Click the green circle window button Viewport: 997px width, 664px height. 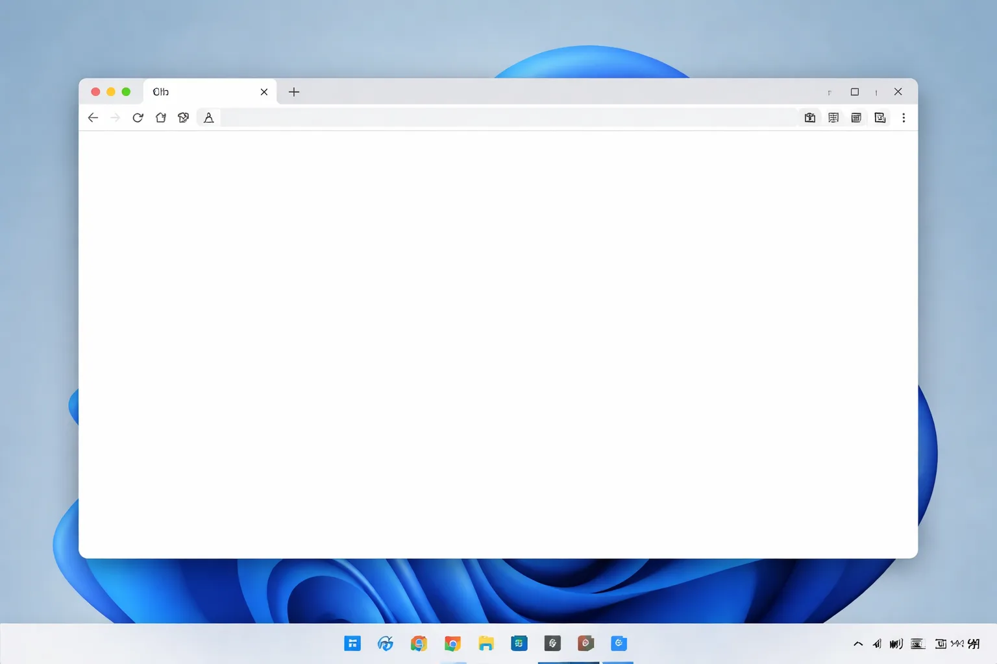pyautogui.click(x=126, y=91)
